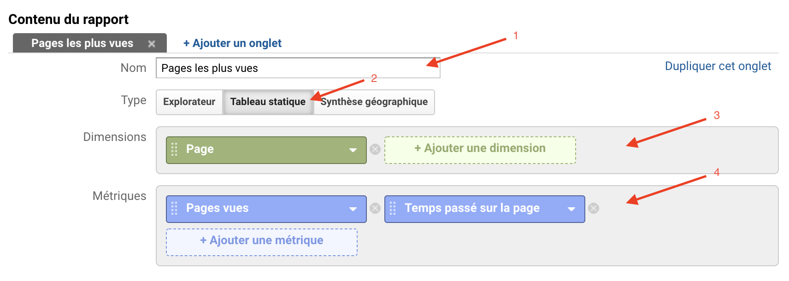
Task: Open the Temps passé sur la page dropdown arrow
Action: click(x=571, y=209)
